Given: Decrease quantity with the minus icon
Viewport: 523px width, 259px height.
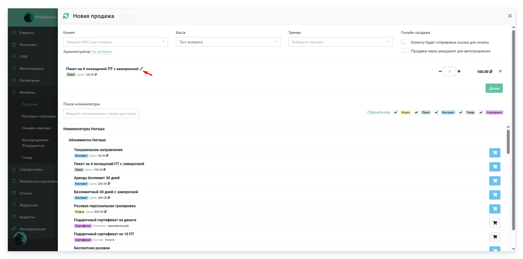Looking at the screenshot, I should coord(440,71).
